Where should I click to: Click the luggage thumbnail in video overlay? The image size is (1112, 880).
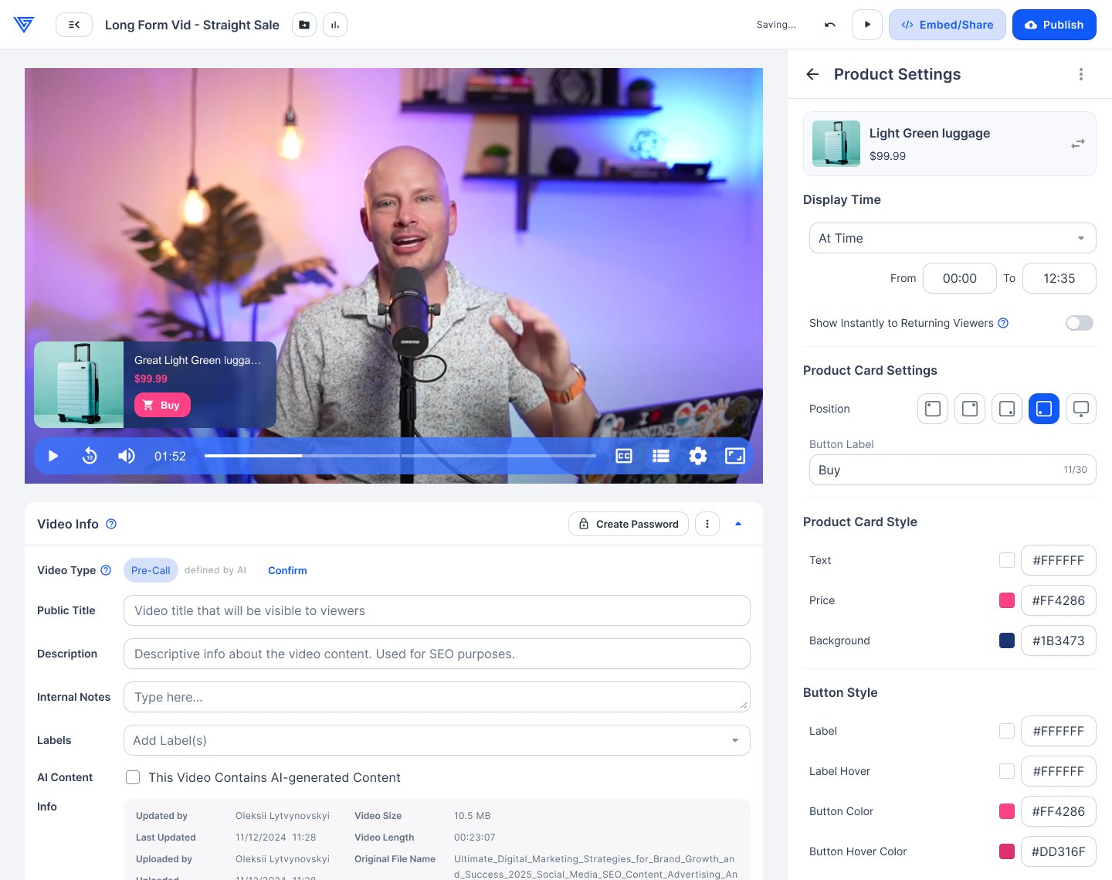(79, 385)
